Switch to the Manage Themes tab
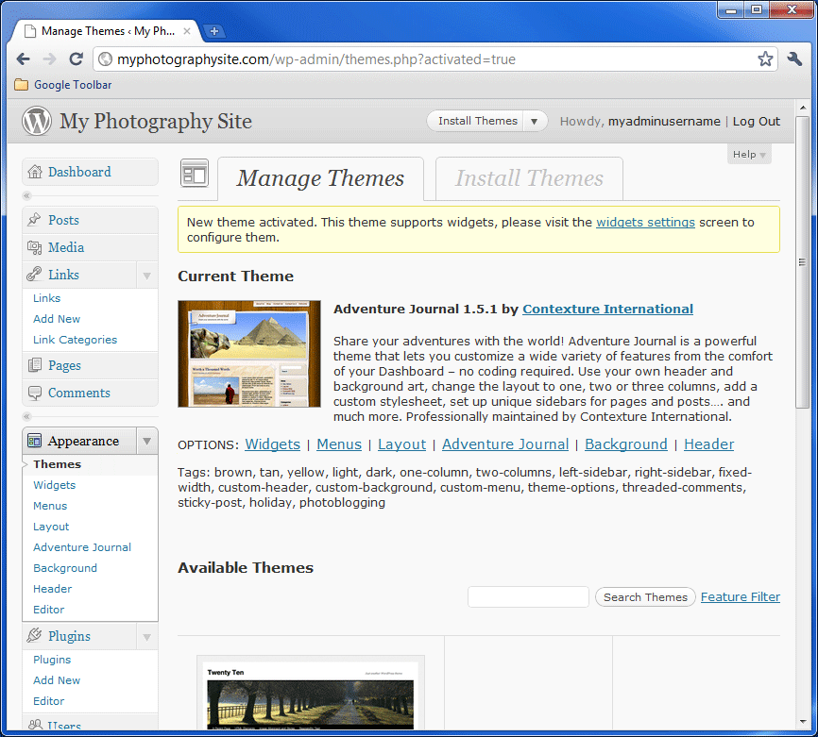Viewport: 818px width, 737px height. coord(320,178)
